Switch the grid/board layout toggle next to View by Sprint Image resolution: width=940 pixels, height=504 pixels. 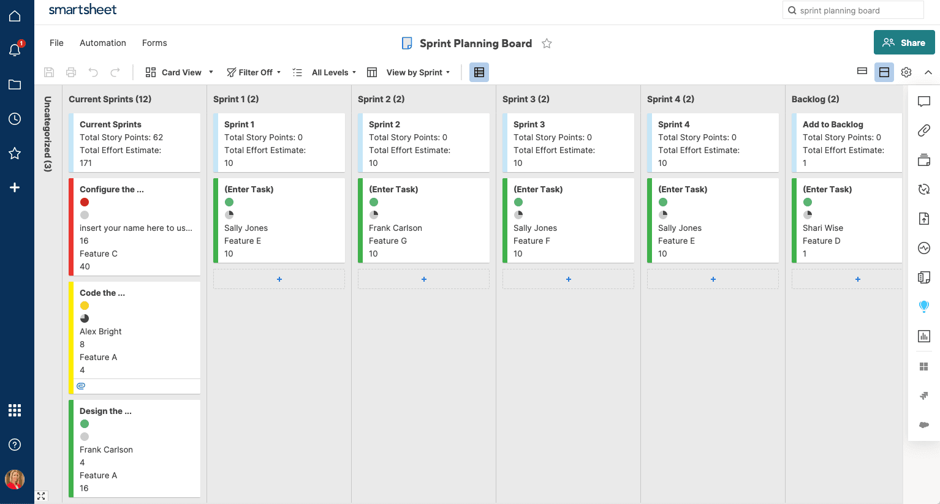(x=479, y=72)
